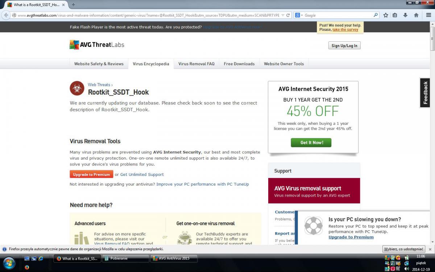Click the lifebuoy icon in PC slowing popup
Screen dimensions: 435x272
click(313, 226)
